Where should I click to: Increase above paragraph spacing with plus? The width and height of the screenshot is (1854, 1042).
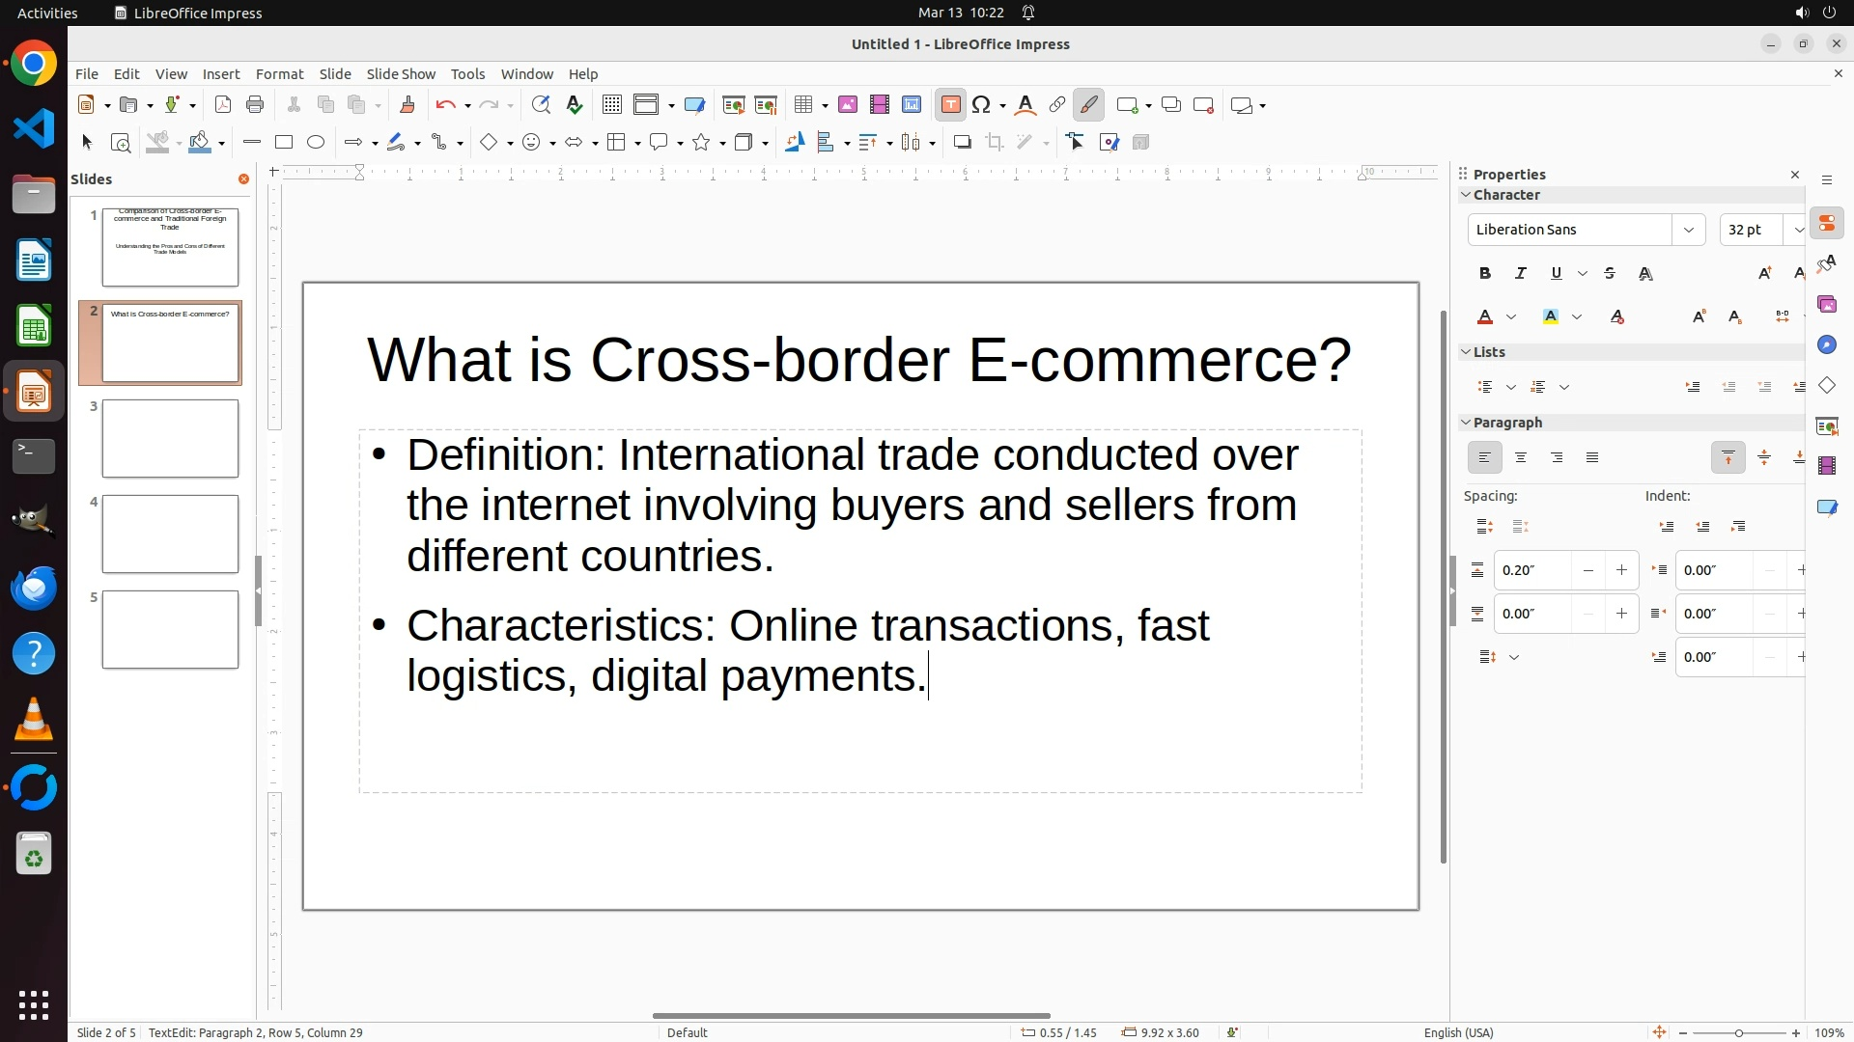[x=1621, y=570]
